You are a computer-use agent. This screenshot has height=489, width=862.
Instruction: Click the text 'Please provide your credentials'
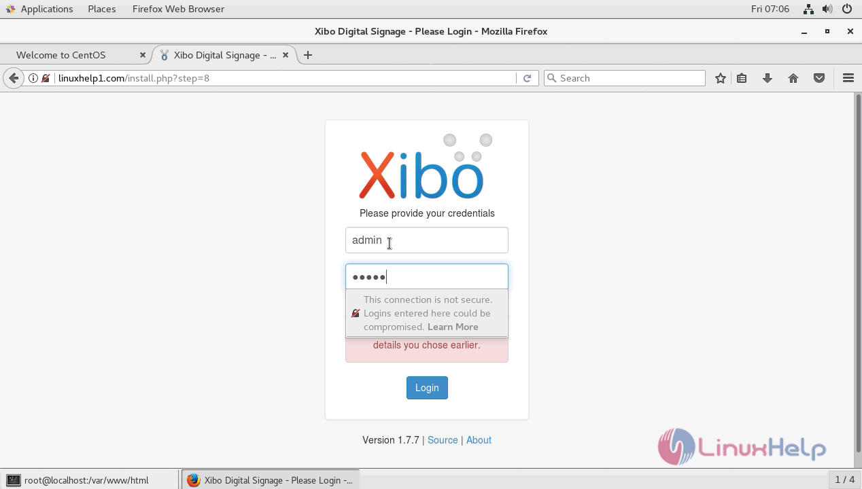427,213
